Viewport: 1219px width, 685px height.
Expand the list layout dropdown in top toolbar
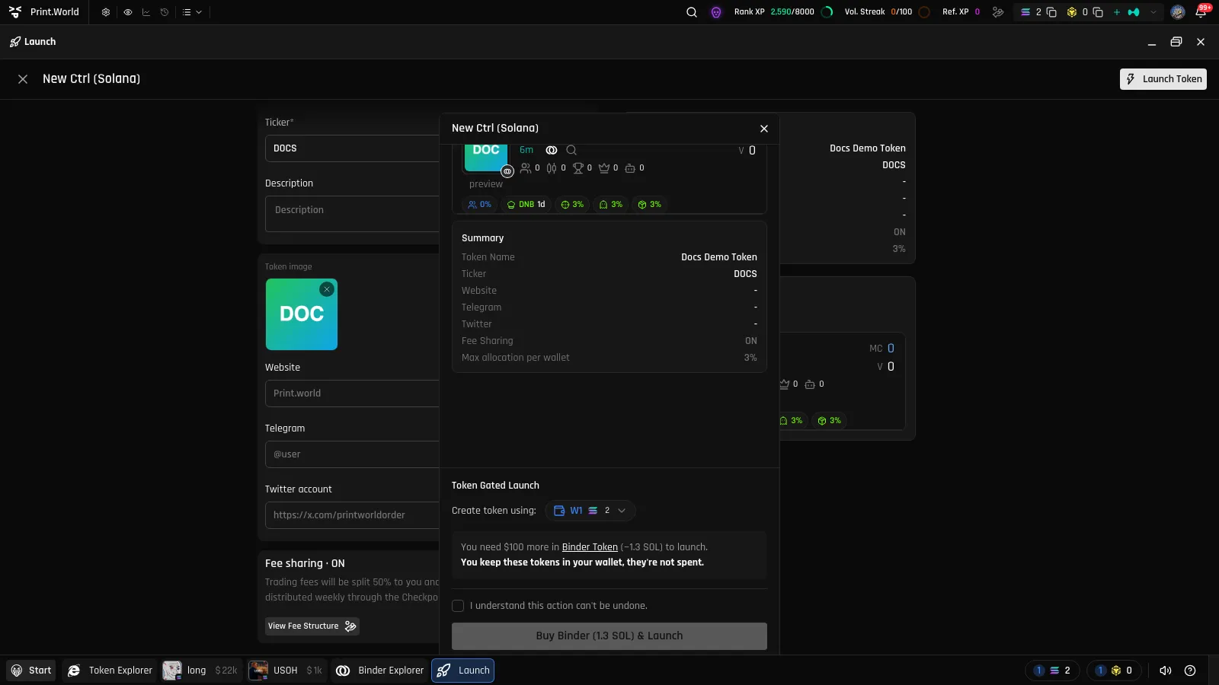(192, 12)
